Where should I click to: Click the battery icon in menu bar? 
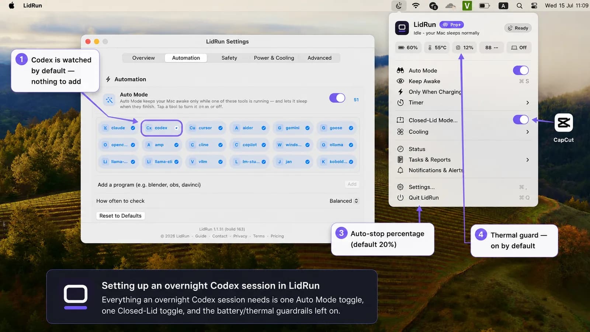point(484,6)
